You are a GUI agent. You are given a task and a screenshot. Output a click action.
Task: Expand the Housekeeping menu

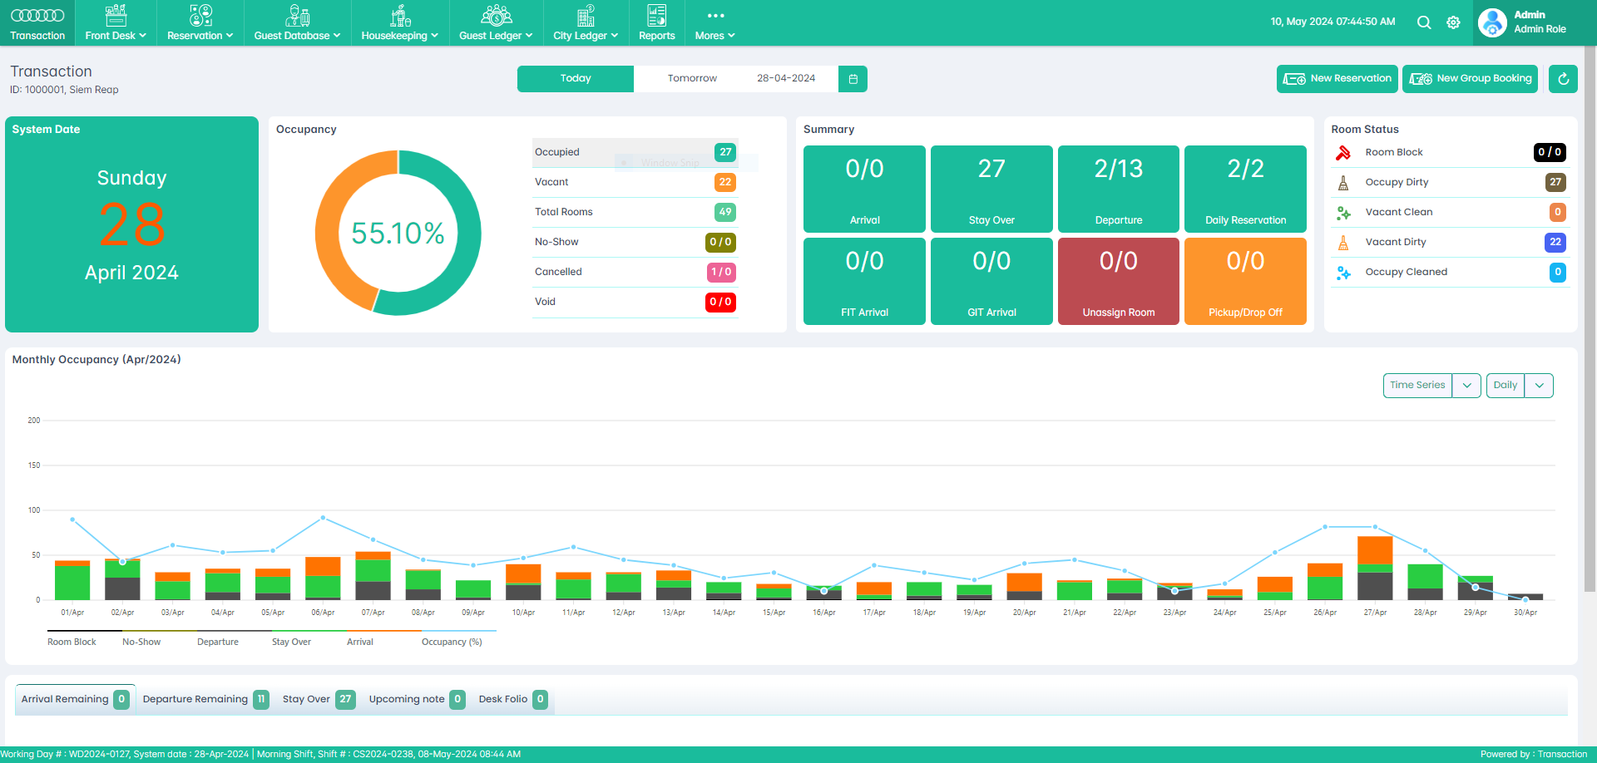[399, 23]
